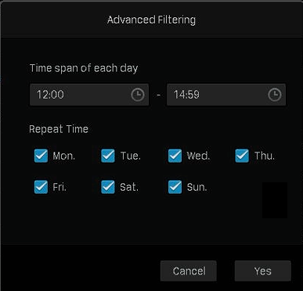
Task: Click the Advanced Filtering dialog title
Action: (151, 20)
